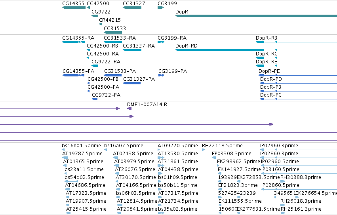Select the AT13530.5prime EST

(x=161, y=158)
